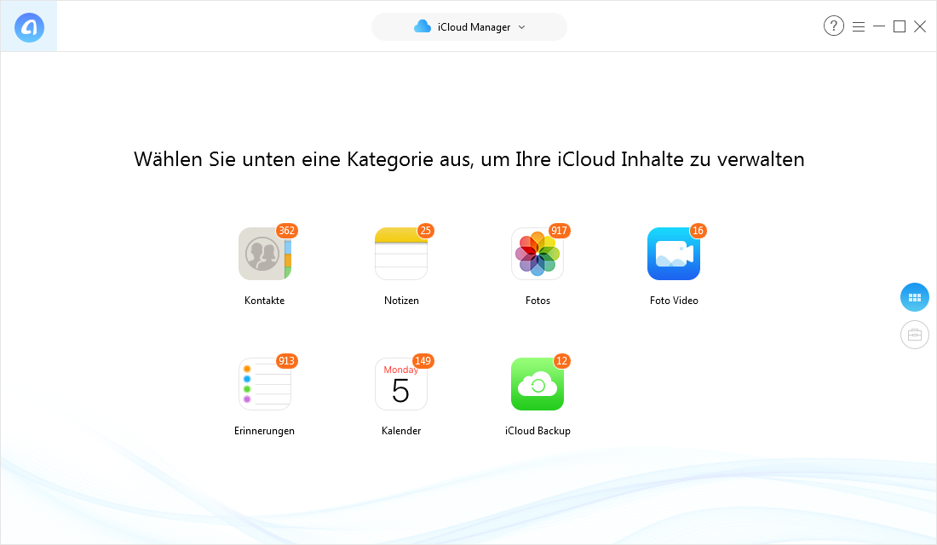This screenshot has height=545, width=937.
Task: Open the Notizen category
Action: pyautogui.click(x=400, y=253)
